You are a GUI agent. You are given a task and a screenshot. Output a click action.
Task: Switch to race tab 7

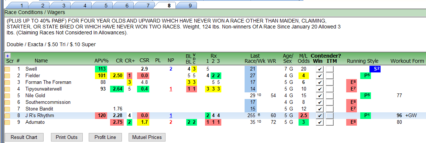(148, 6)
